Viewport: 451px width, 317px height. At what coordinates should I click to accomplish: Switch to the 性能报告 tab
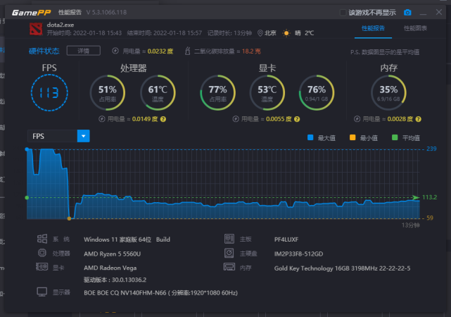(x=373, y=28)
